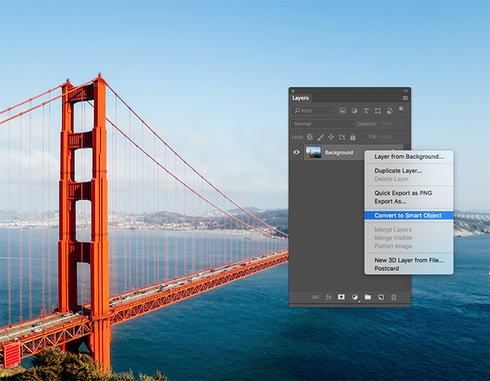The width and height of the screenshot is (490, 381).
Task: Collapse the Layers panel with double arrows
Action: (405, 91)
